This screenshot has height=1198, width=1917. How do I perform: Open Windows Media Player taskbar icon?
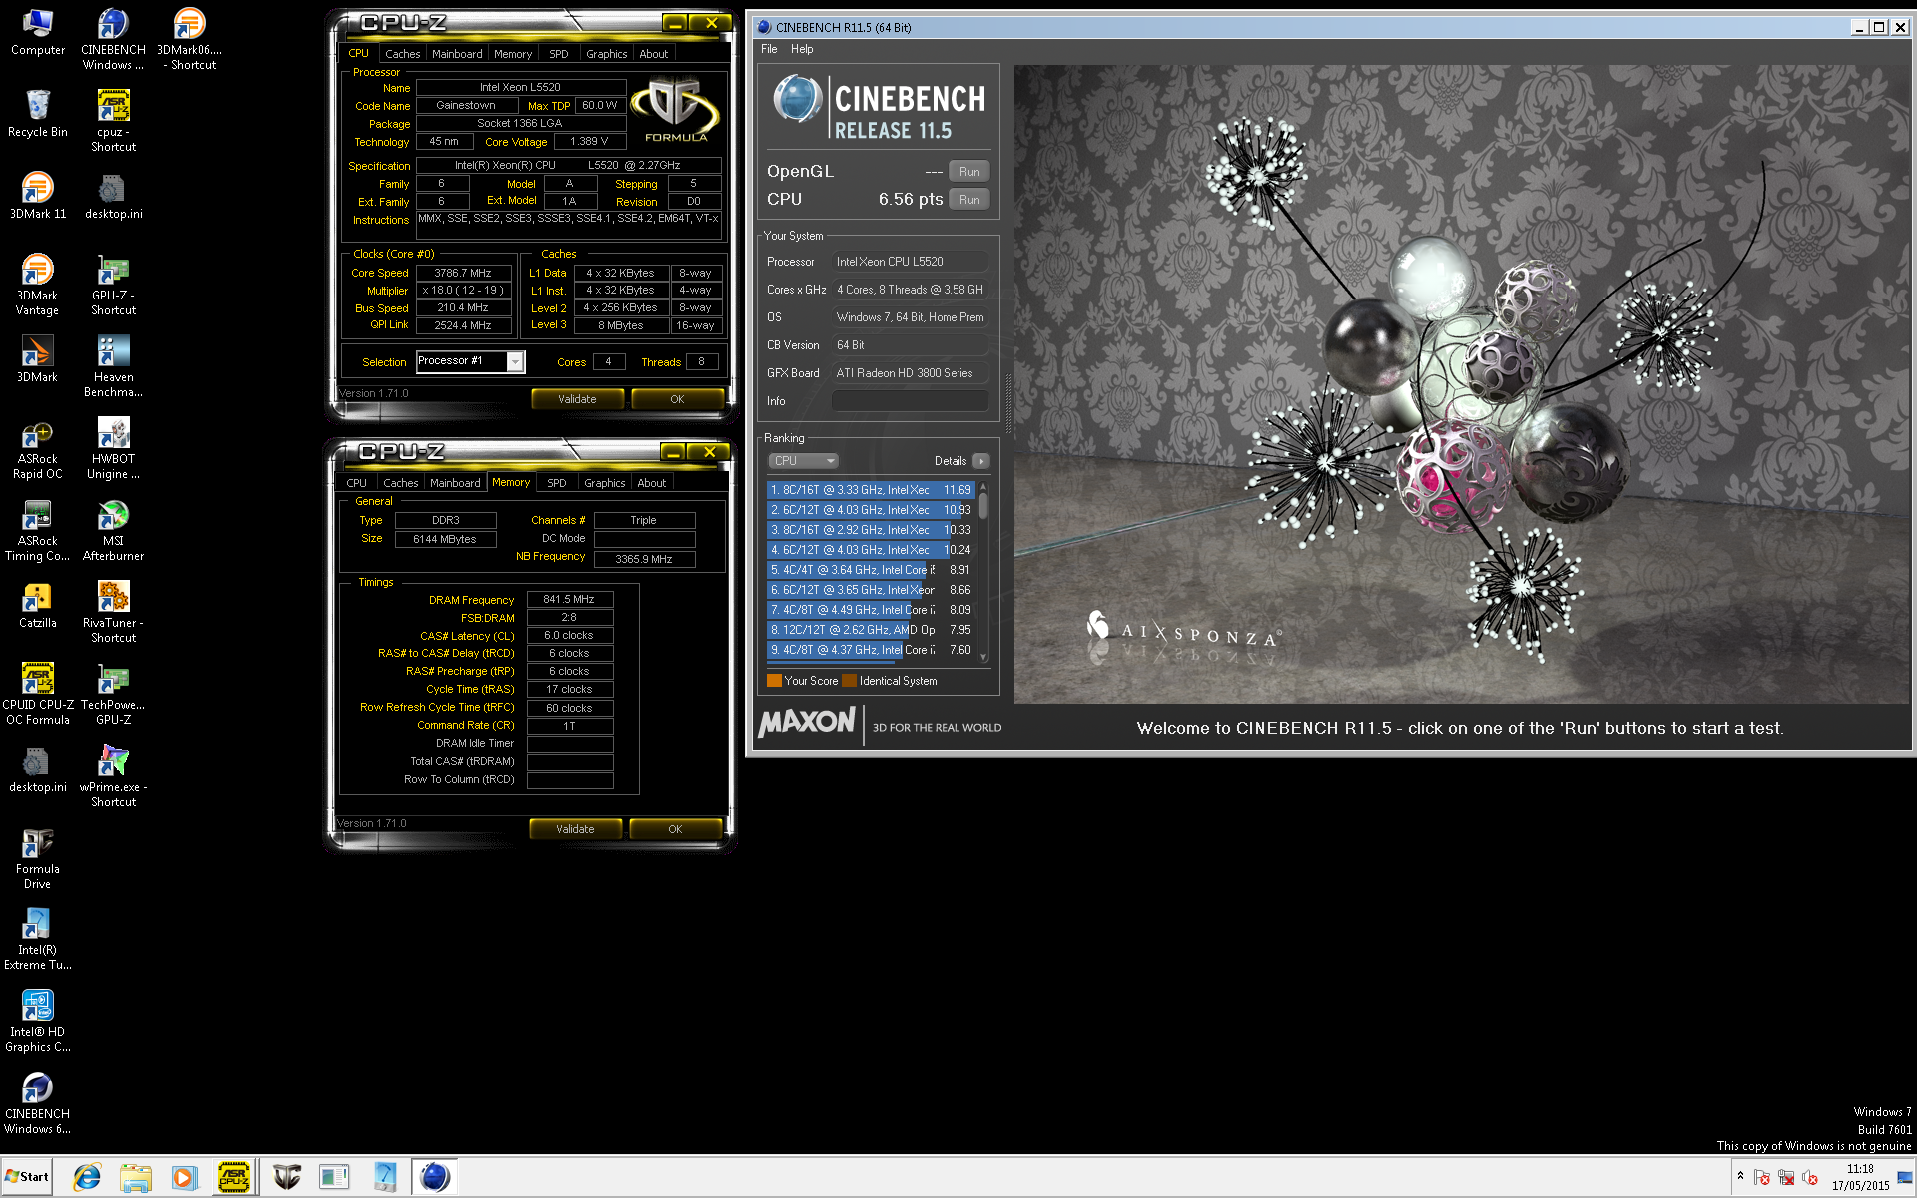pyautogui.click(x=183, y=1177)
